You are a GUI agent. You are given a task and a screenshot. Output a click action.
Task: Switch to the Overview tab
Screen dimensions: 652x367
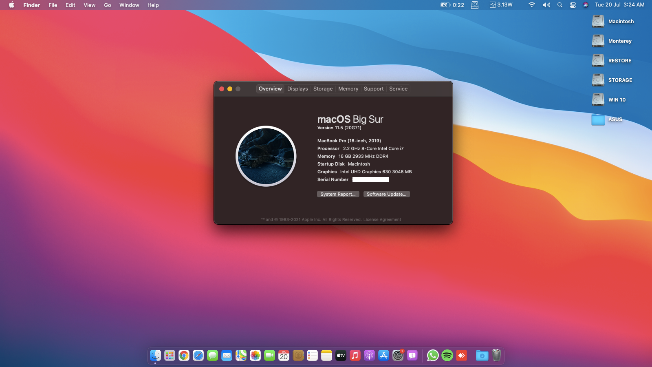pyautogui.click(x=270, y=89)
